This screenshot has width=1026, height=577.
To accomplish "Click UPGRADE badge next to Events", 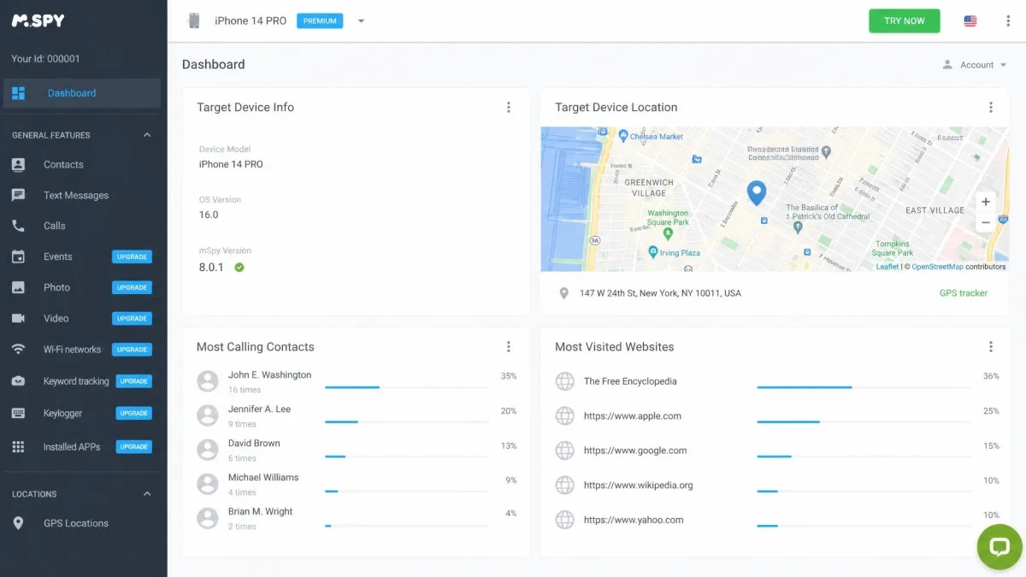I will tap(132, 256).
